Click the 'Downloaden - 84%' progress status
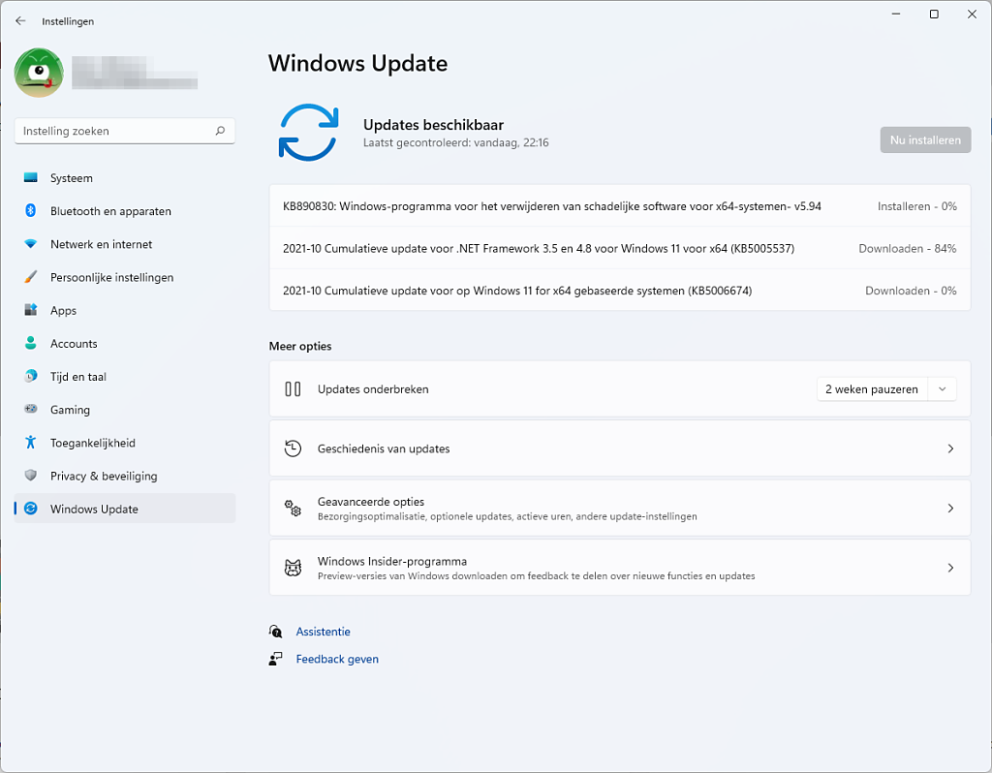992x773 pixels. click(x=907, y=249)
